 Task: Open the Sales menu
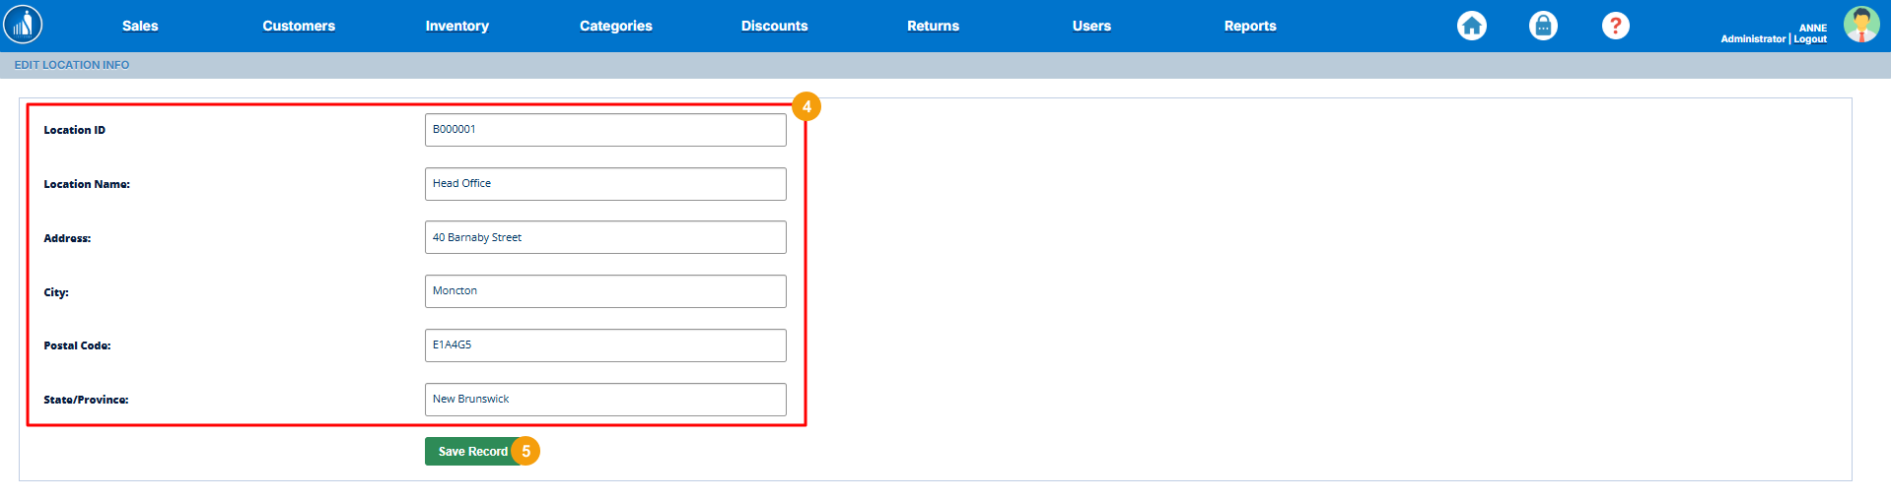click(140, 26)
